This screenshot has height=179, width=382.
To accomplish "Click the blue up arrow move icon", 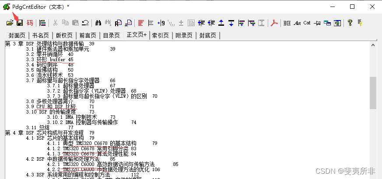I will click(221, 23).
